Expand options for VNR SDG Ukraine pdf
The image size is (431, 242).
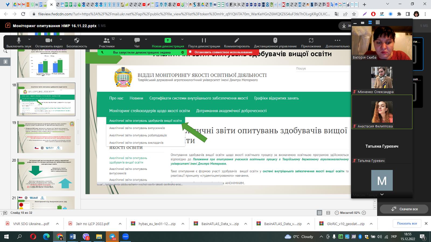57,224
